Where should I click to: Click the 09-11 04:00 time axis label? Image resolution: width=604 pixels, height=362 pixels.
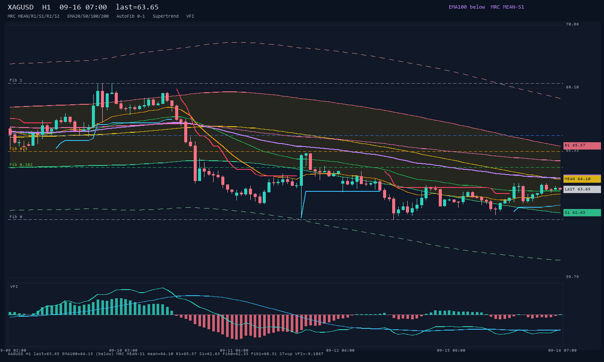pos(234,350)
